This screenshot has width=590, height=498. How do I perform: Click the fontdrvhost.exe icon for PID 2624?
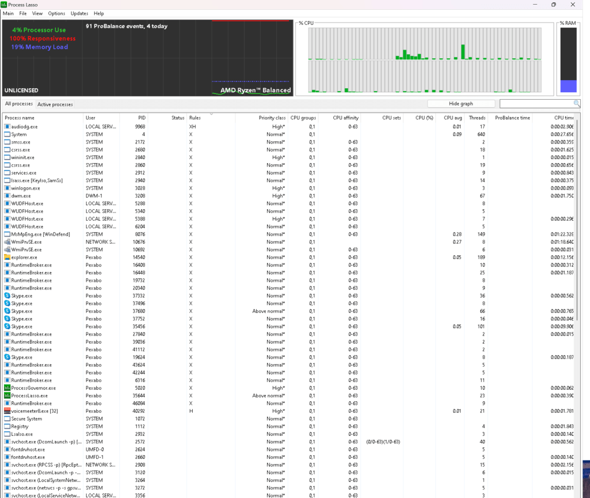[7, 450]
